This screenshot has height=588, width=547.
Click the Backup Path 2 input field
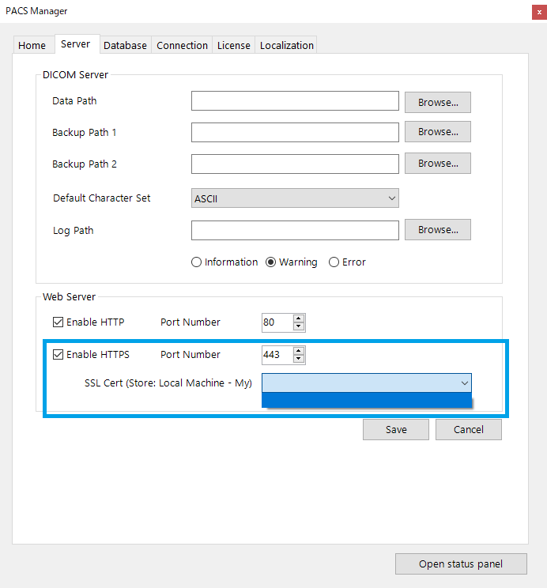(295, 164)
